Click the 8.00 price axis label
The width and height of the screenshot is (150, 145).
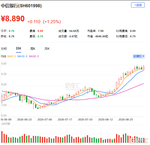[x=4, y=84]
